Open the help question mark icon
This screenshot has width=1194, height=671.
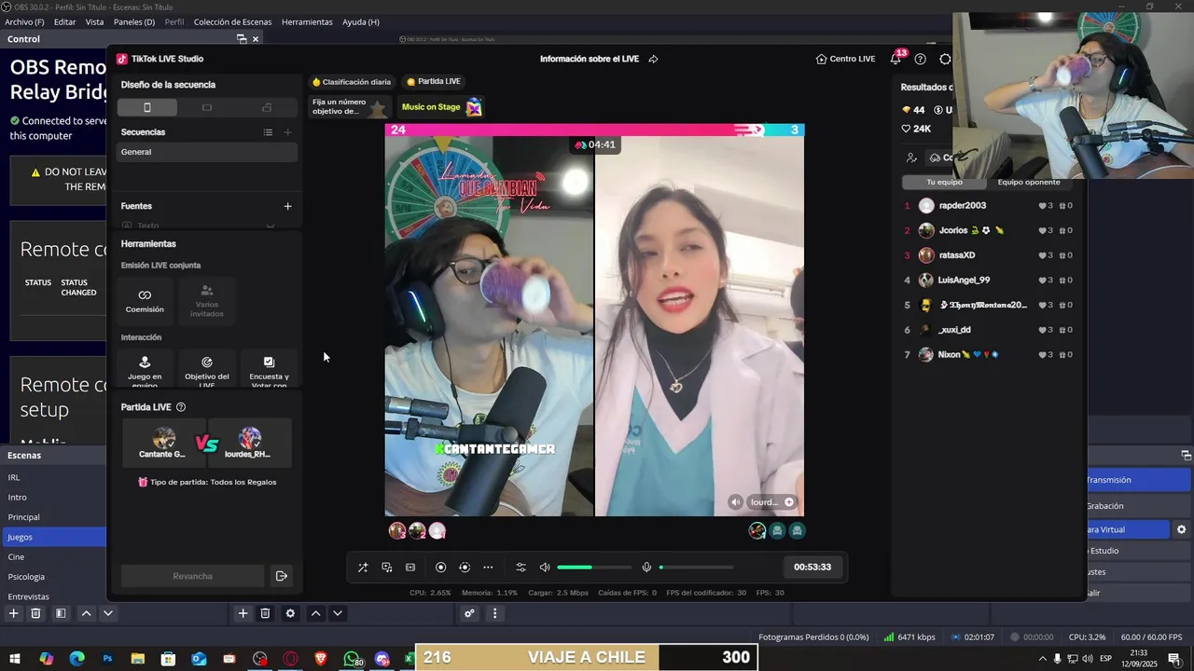click(x=921, y=59)
